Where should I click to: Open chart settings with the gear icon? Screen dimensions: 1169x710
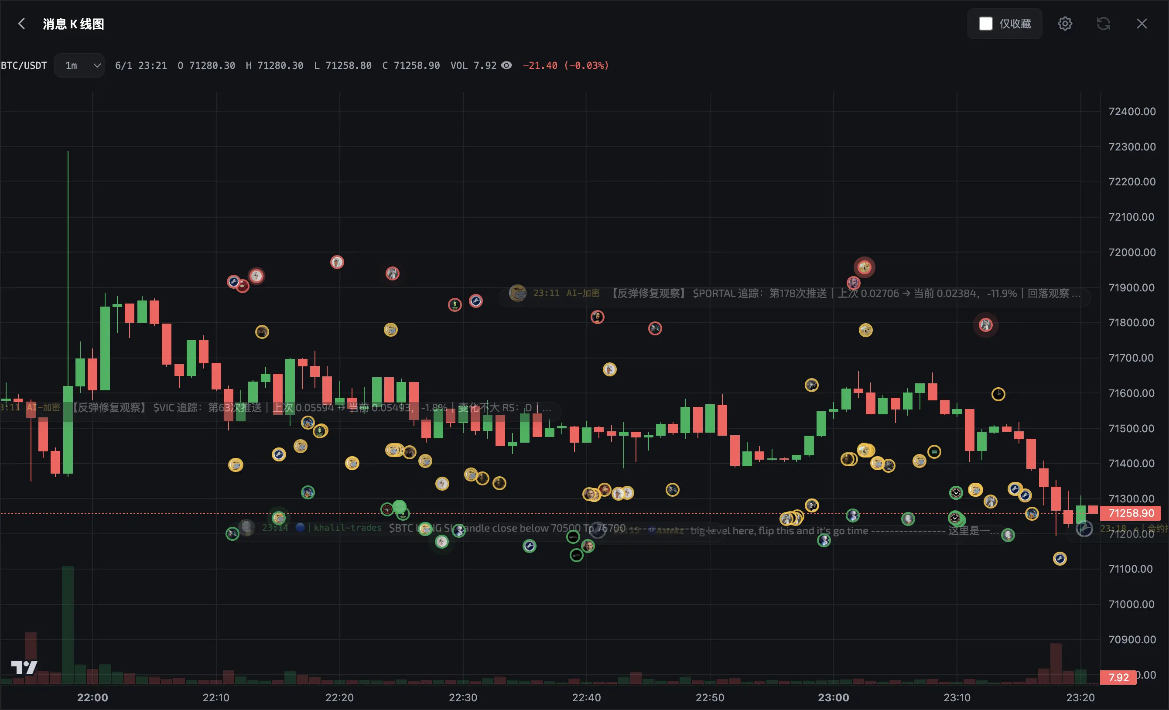(1065, 24)
